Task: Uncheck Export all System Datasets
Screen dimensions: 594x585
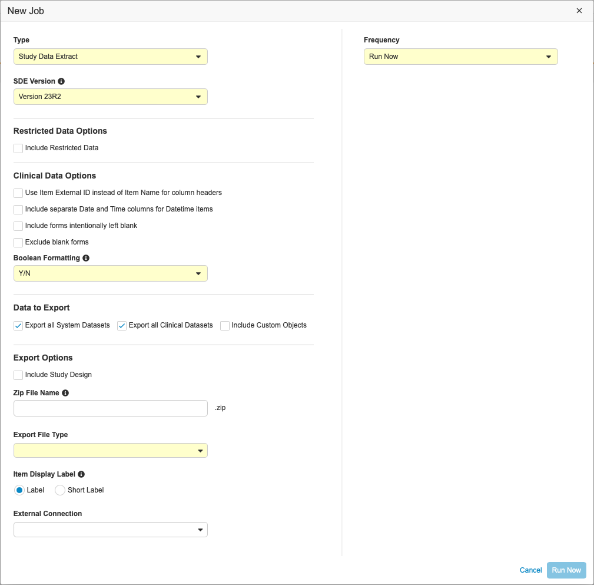Action: pos(18,326)
